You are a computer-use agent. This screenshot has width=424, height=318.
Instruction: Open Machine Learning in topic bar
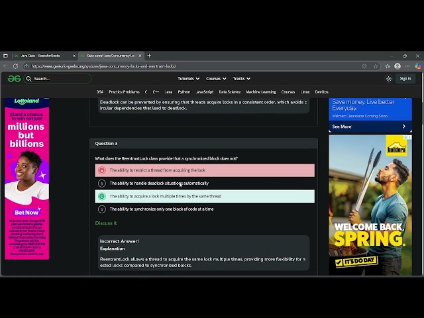click(x=261, y=92)
